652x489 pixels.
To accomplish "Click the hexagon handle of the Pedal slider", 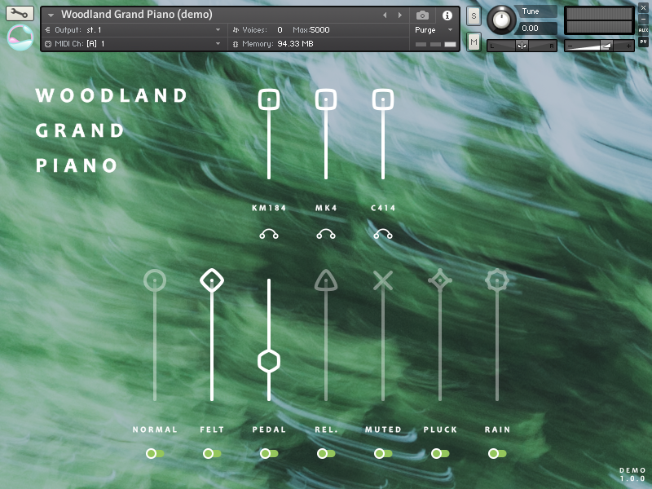I will pos(269,361).
